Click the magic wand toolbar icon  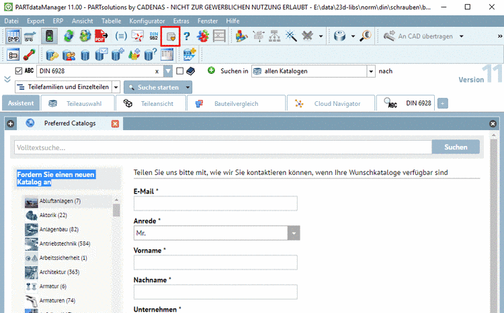pyautogui.click(x=291, y=36)
